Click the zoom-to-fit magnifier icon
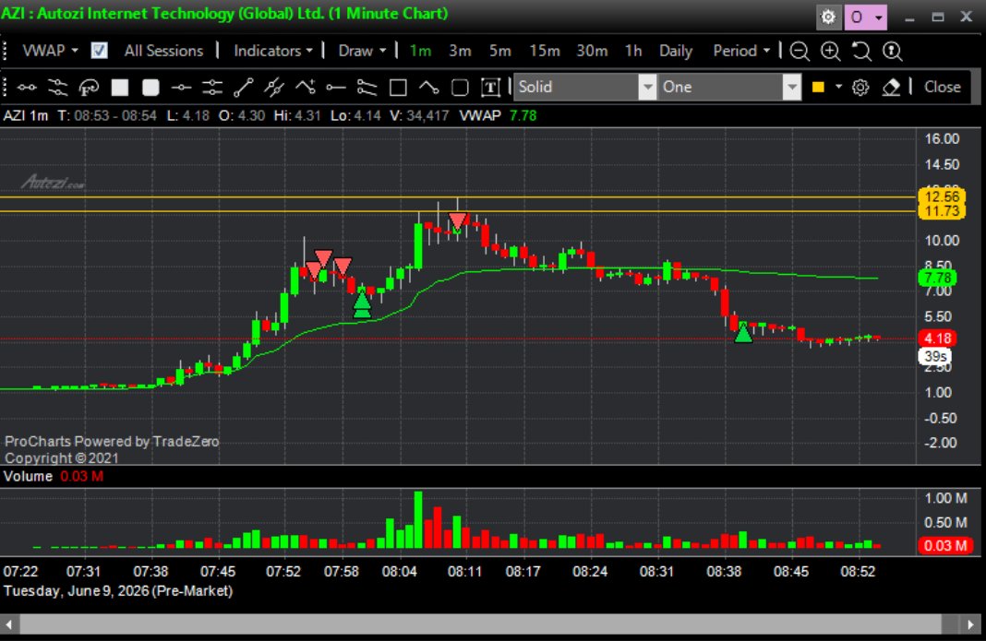Viewport: 986px width, 641px height. [x=893, y=51]
